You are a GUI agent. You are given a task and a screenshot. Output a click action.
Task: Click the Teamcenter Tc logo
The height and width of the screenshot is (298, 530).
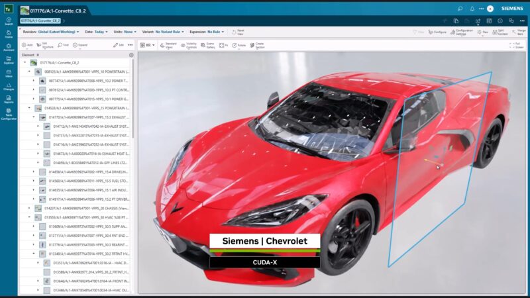point(9,9)
